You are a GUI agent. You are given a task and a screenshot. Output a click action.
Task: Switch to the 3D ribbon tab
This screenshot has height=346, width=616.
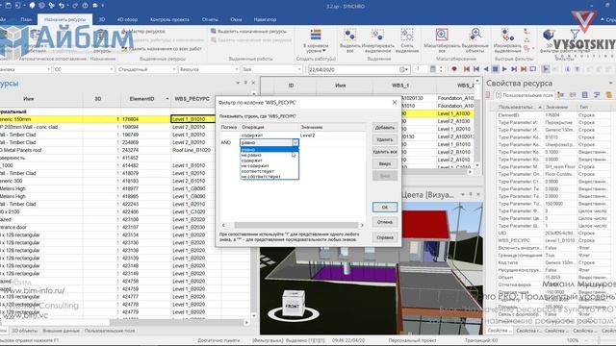pos(102,19)
